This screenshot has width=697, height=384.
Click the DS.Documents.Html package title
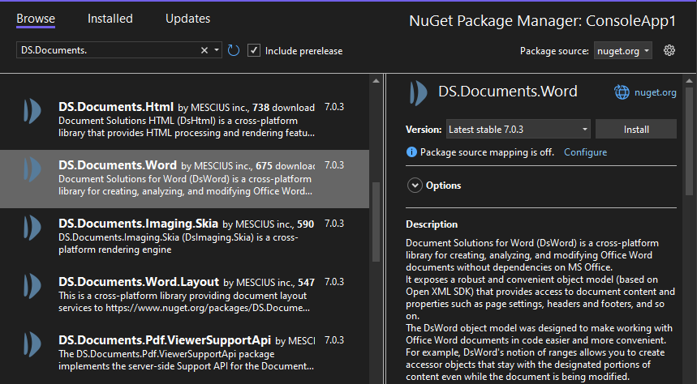116,107
